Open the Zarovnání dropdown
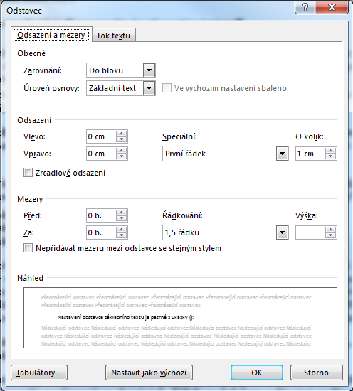Screen dimensions: 353x391 click(x=149, y=70)
